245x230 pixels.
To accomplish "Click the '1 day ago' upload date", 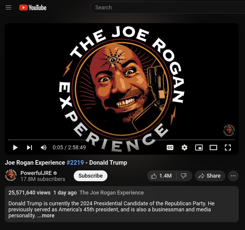I will (x=65, y=193).
